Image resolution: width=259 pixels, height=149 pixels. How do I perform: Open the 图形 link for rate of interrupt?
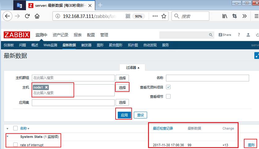(x=252, y=145)
